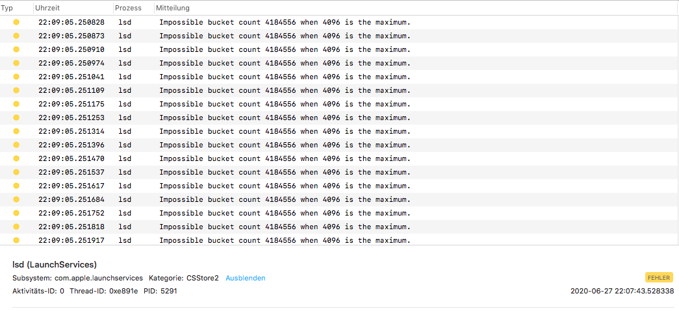Click yellow type dot of 22:09:05.251396 entry
Image resolution: width=679 pixels, height=311 pixels.
tap(16, 145)
